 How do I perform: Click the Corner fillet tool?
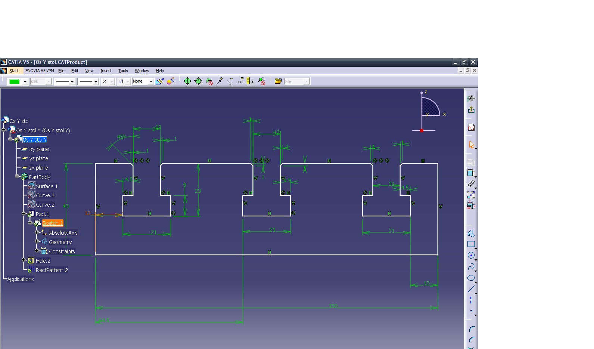point(472,329)
